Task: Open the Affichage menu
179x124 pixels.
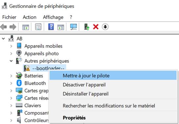Action: coord(53,17)
